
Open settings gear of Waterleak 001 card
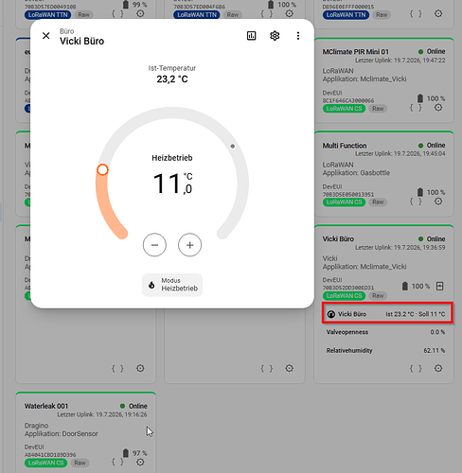pyautogui.click(x=140, y=462)
